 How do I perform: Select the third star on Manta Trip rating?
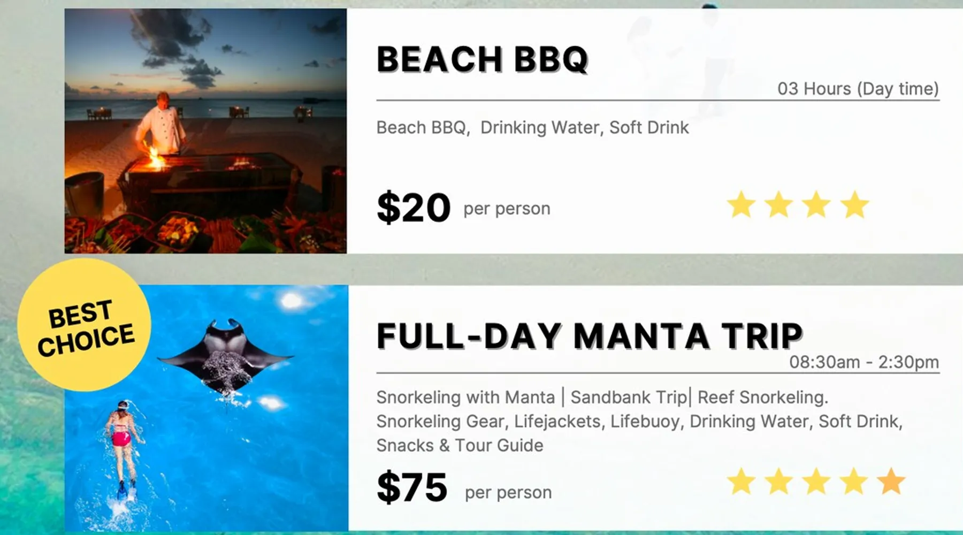click(816, 481)
